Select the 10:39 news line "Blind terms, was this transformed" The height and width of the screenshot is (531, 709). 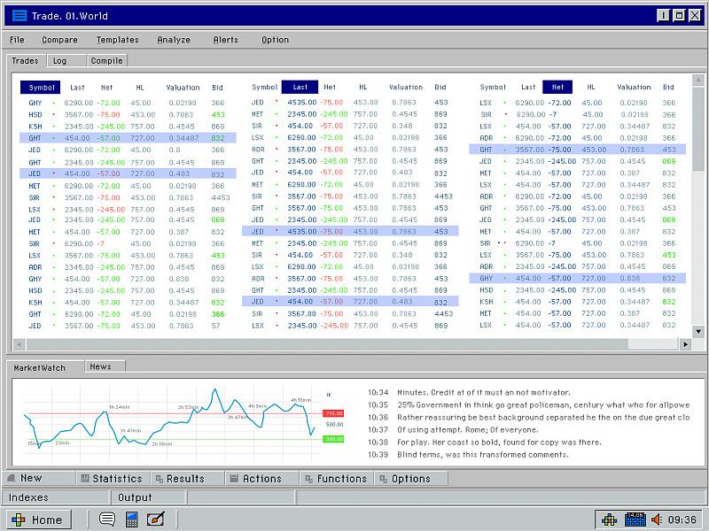[468, 455]
